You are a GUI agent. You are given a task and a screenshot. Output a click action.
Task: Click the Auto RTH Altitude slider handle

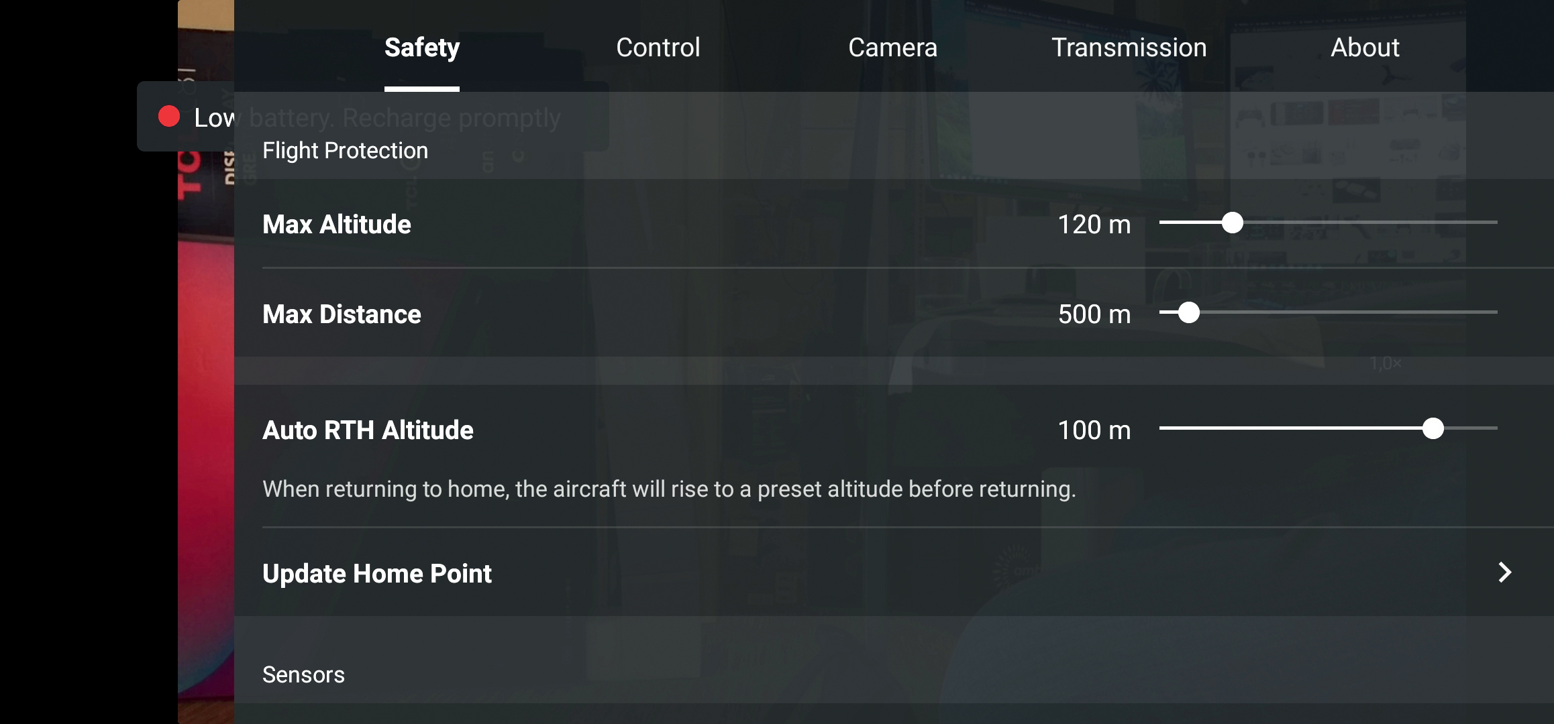coord(1433,428)
